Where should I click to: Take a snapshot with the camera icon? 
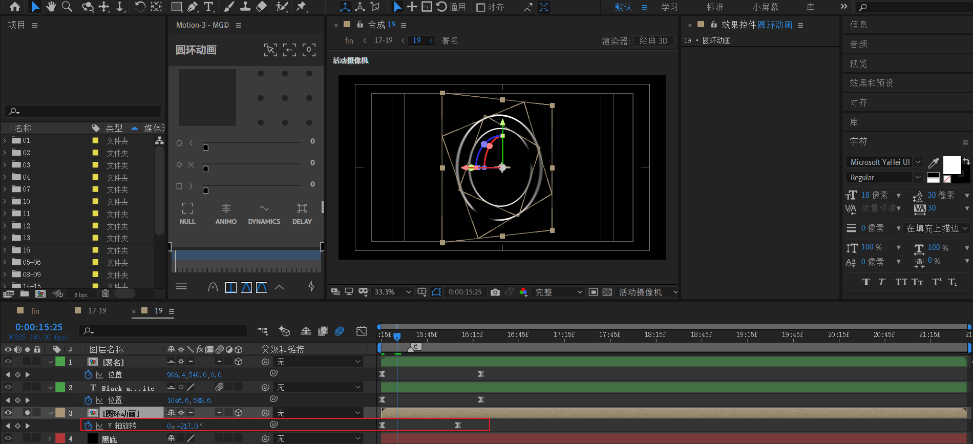click(495, 292)
